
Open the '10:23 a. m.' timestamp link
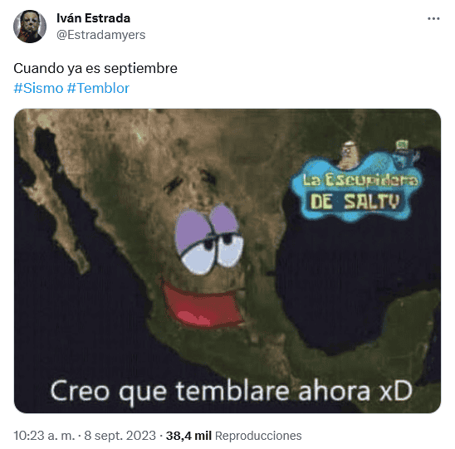coord(44,436)
